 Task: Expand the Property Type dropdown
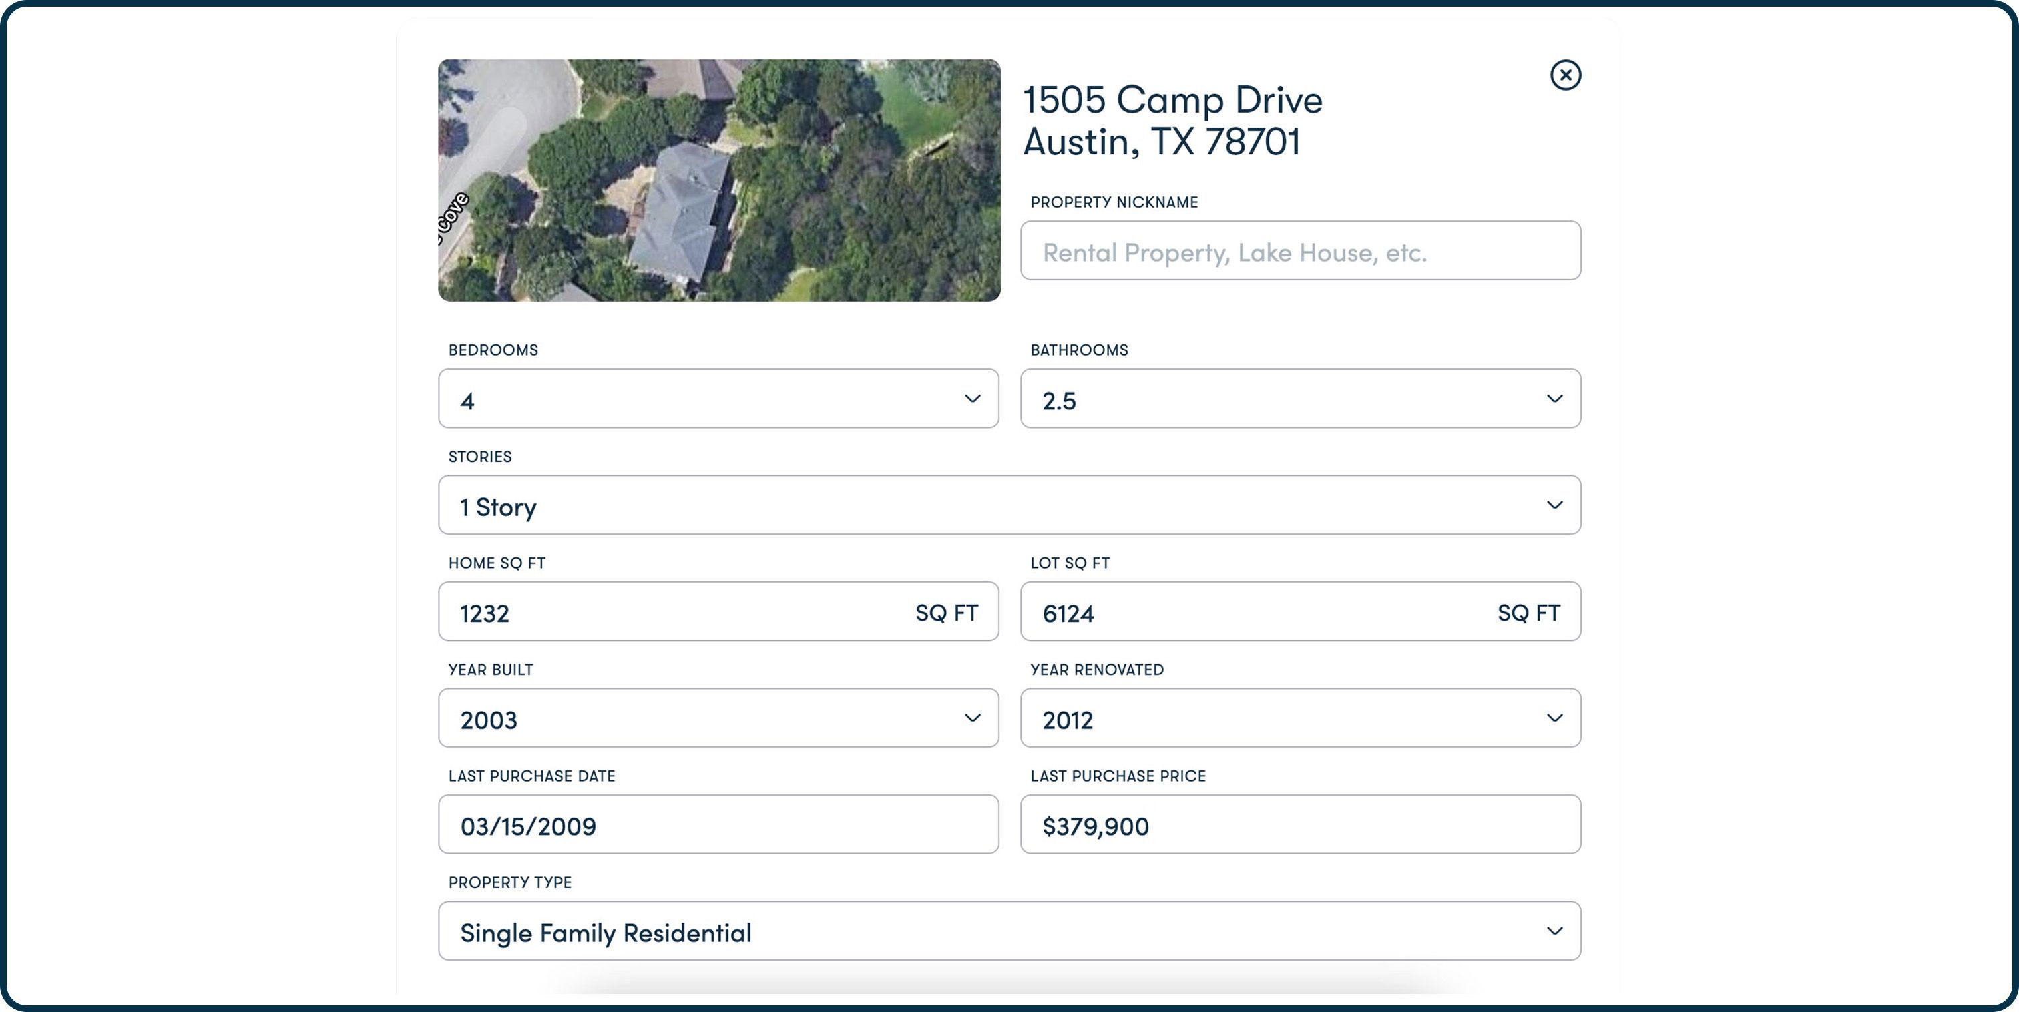coord(1009,931)
